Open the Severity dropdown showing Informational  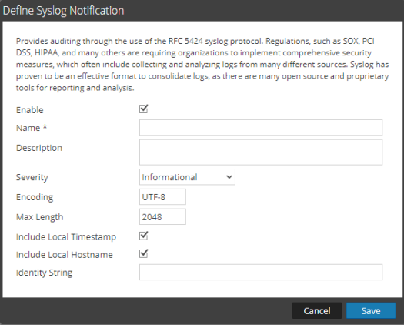(x=187, y=177)
